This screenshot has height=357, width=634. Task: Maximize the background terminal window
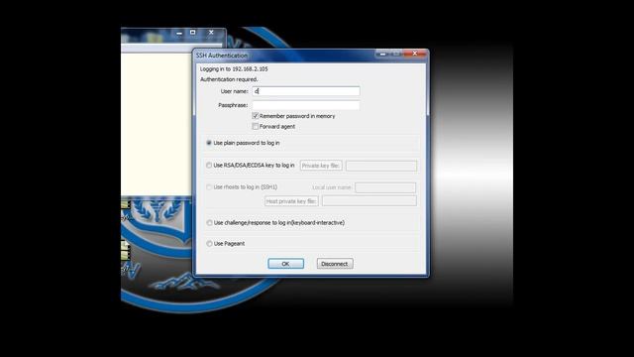coord(193,33)
